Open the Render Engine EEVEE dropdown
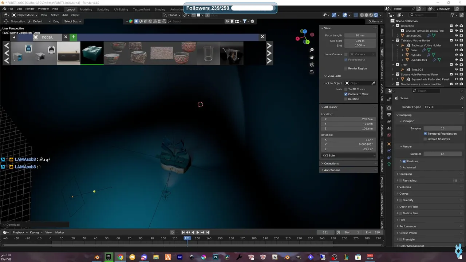466x262 pixels. pos(443,107)
